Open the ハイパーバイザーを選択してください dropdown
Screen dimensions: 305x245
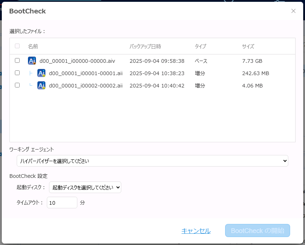click(x=152, y=161)
